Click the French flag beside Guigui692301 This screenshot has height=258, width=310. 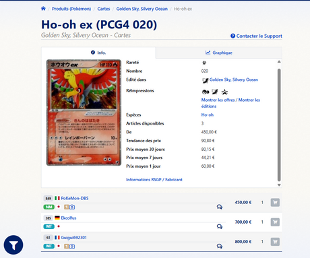57,237
